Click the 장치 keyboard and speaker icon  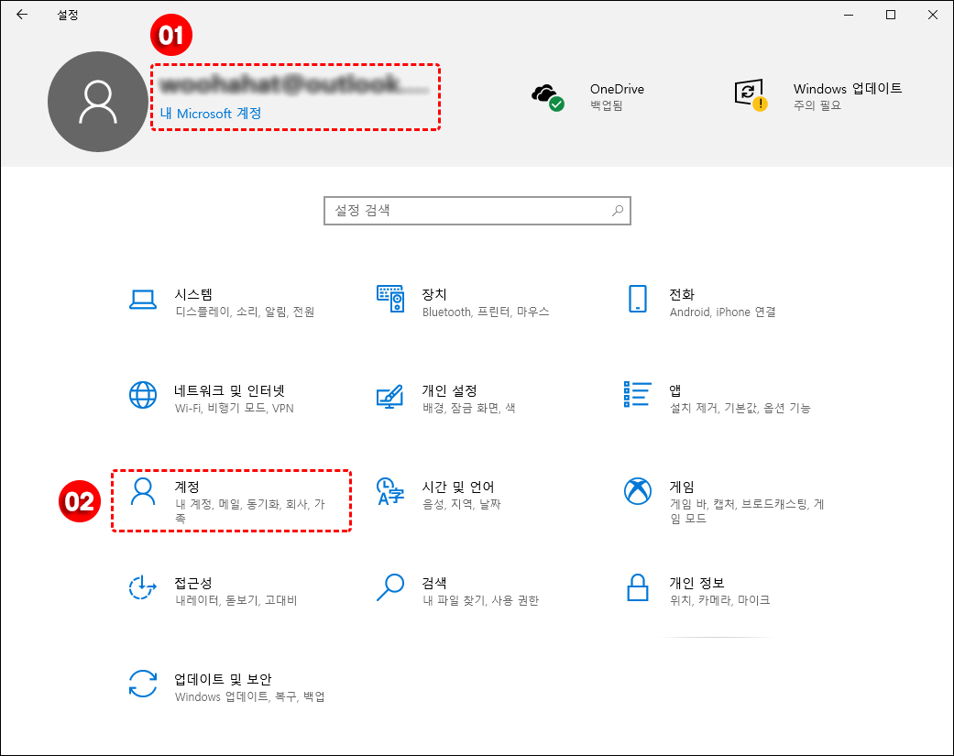point(390,298)
